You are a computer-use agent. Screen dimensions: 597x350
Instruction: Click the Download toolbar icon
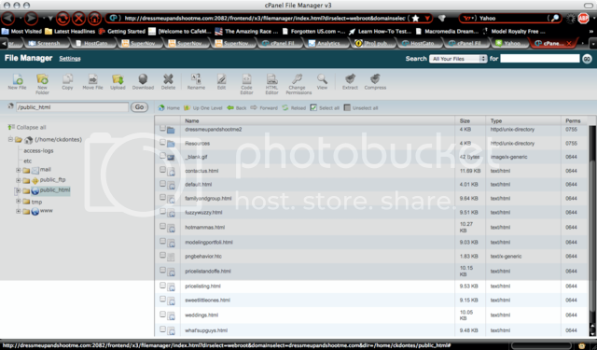[143, 81]
